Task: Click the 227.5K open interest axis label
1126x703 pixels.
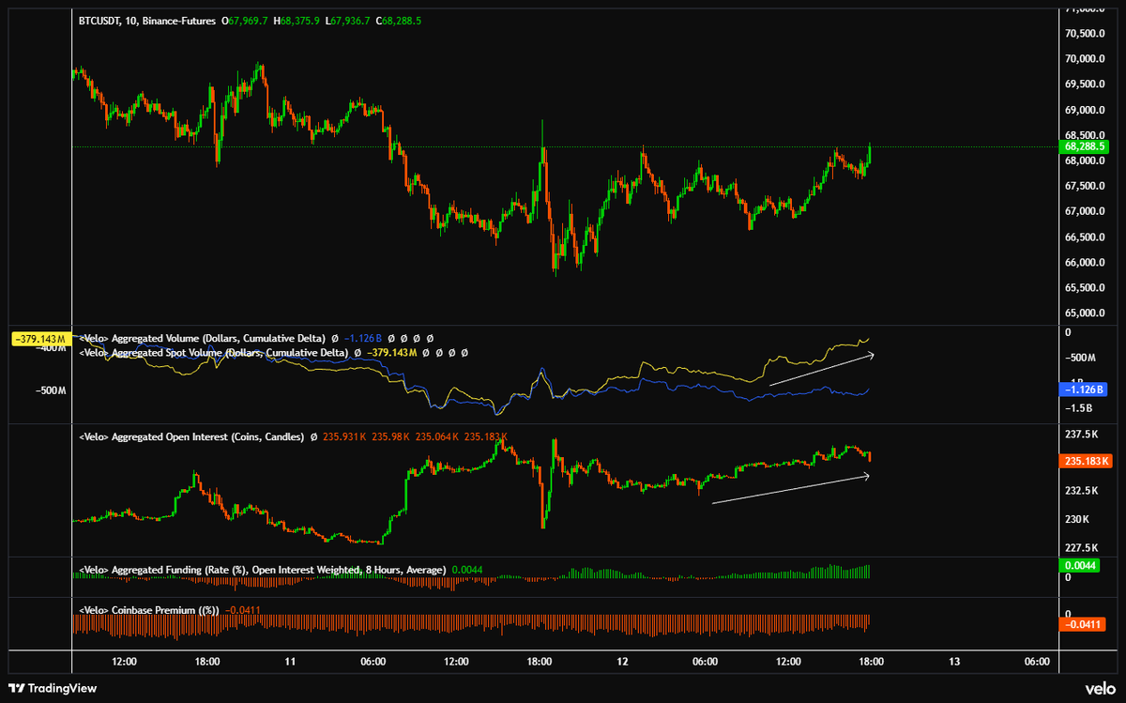Action: point(1082,547)
